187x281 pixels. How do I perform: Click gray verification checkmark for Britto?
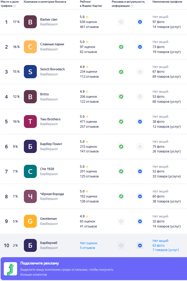[140, 97]
